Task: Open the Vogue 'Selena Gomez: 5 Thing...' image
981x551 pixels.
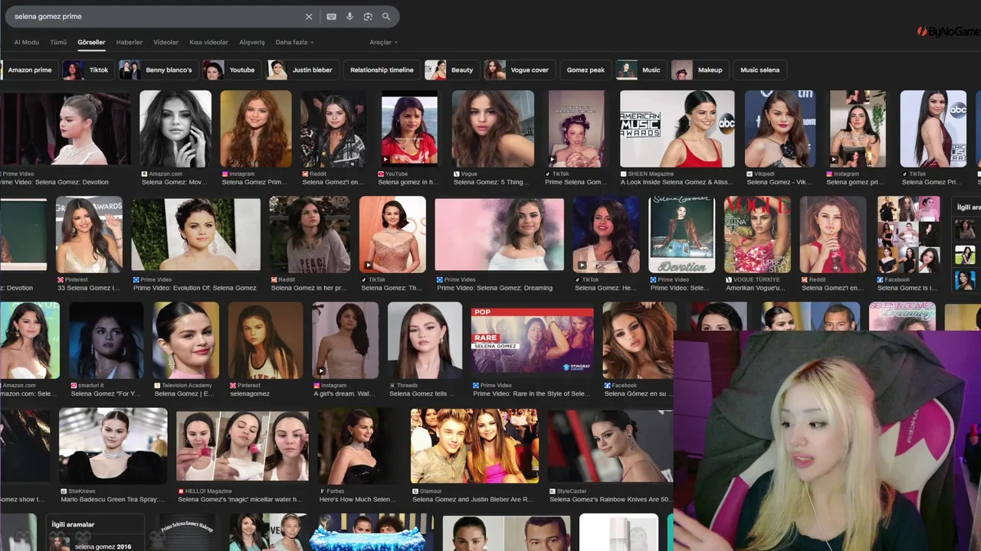Action: tap(493, 129)
